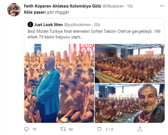Image resolution: width=168 pixels, height=135 pixels.
Task: Open Fatih Koparan Ahlaksız Kolombiya Gülü profile name
Action: pos(63,6)
